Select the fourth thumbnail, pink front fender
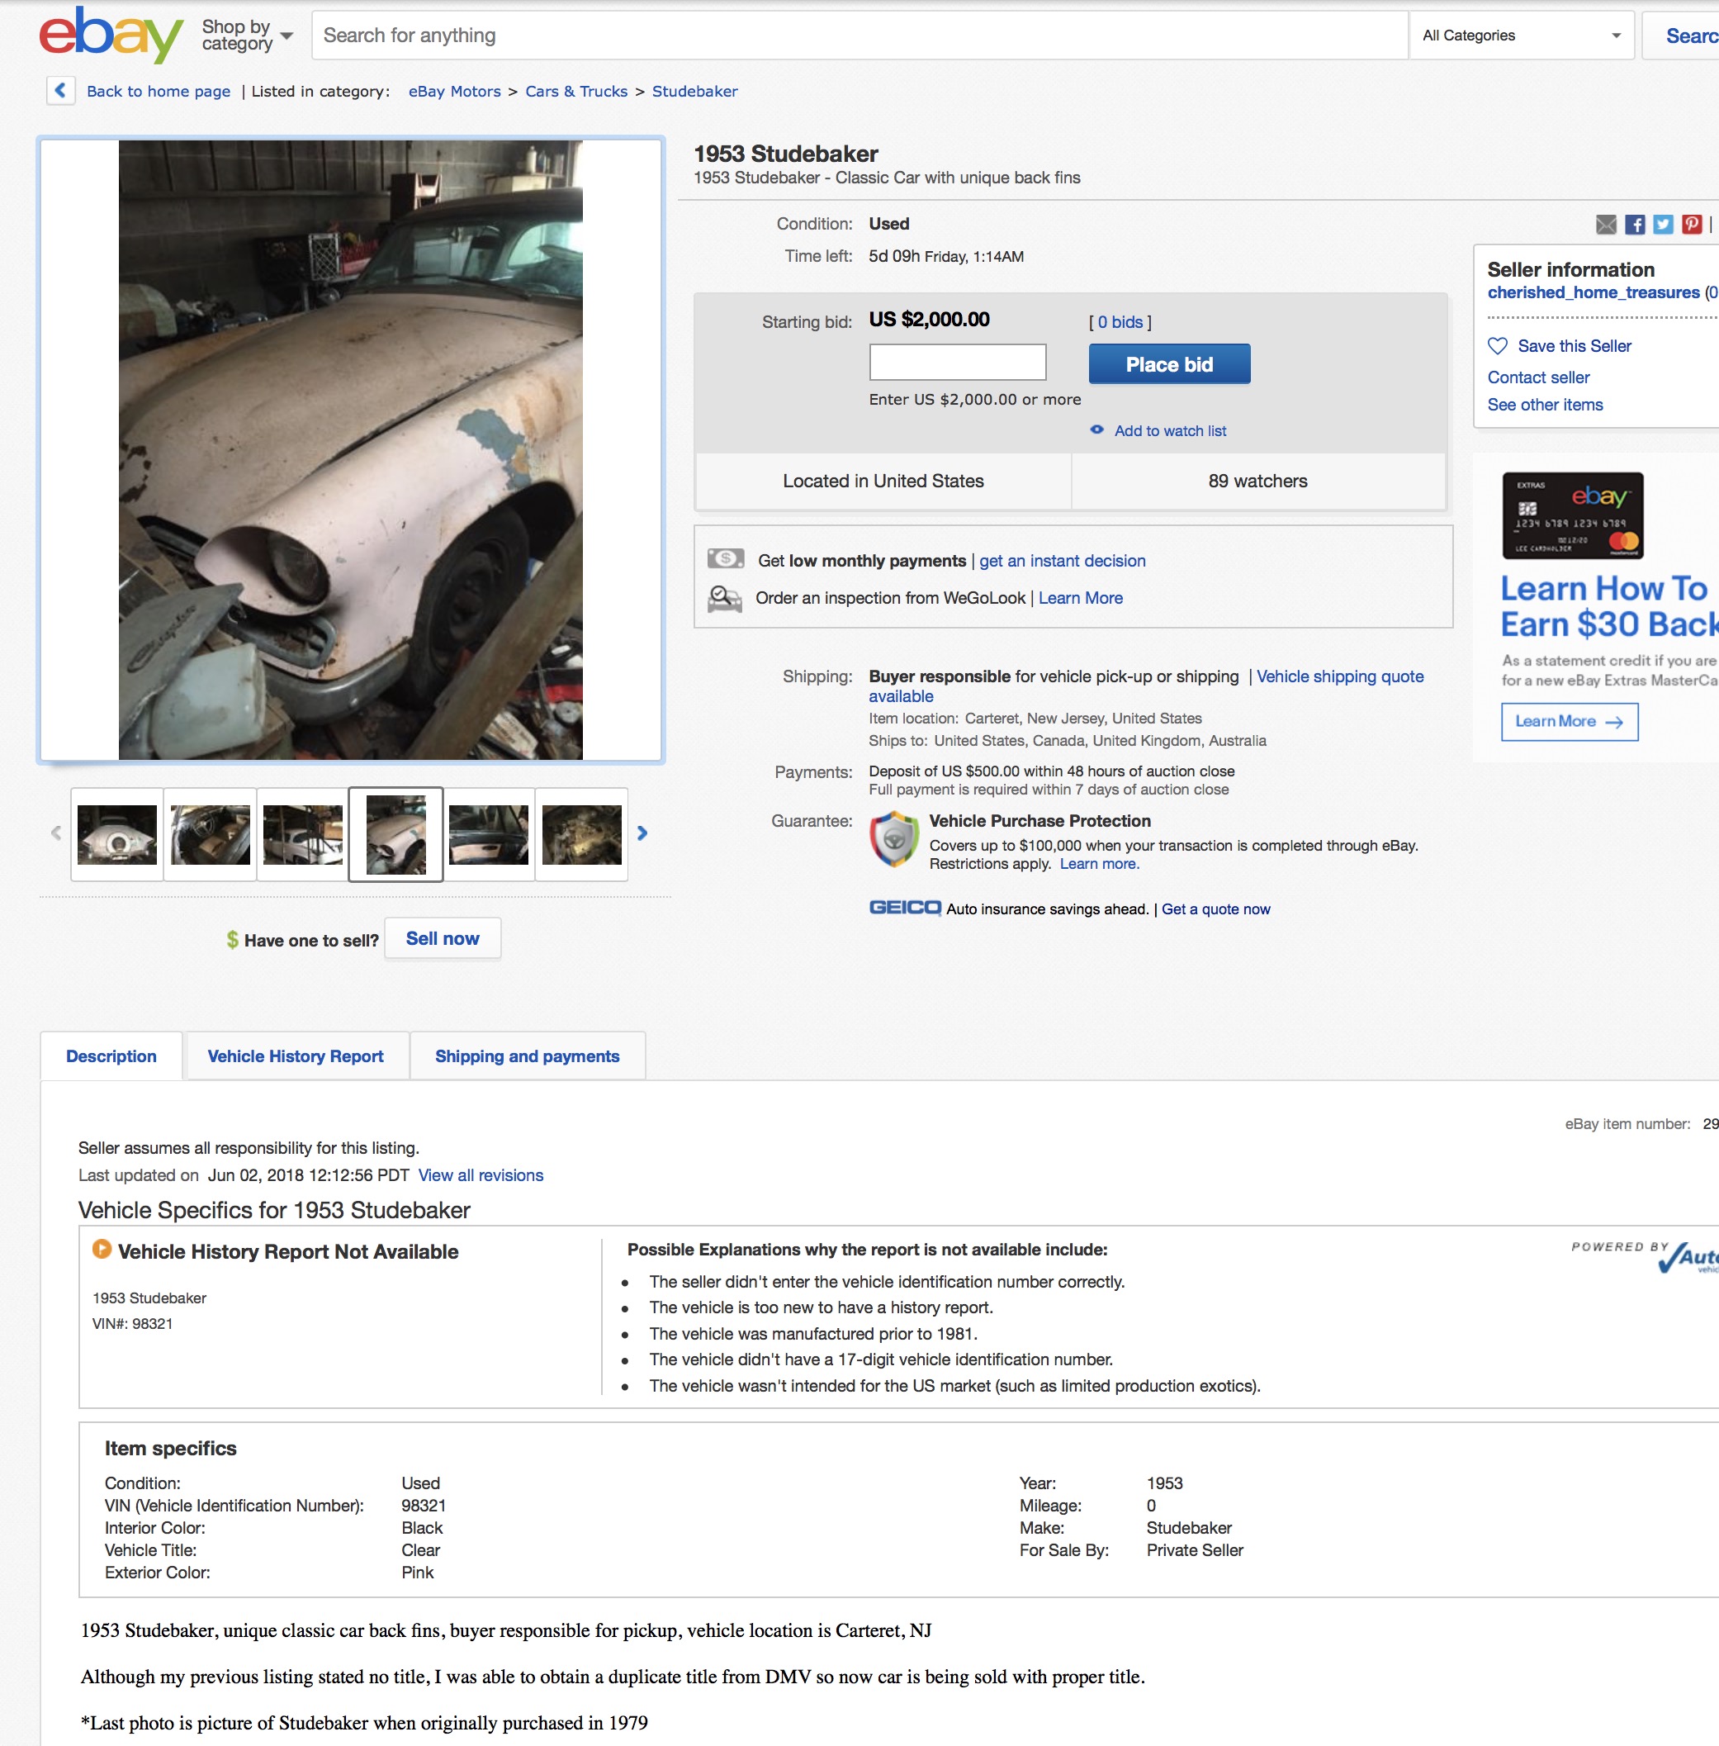 (395, 833)
